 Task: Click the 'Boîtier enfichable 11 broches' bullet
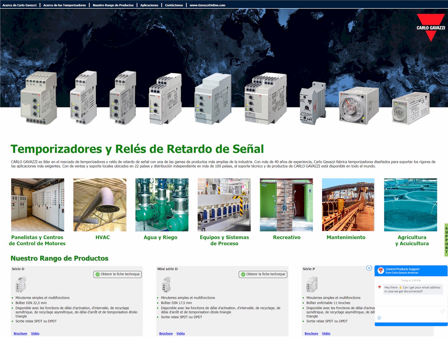[x=328, y=303]
